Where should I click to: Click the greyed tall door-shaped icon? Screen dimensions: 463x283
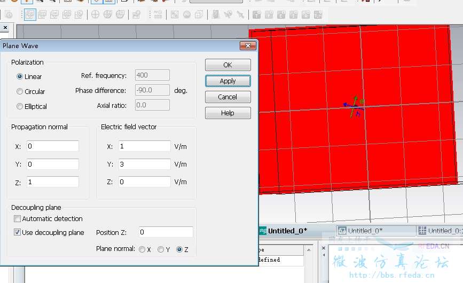pyautogui.click(x=216, y=14)
